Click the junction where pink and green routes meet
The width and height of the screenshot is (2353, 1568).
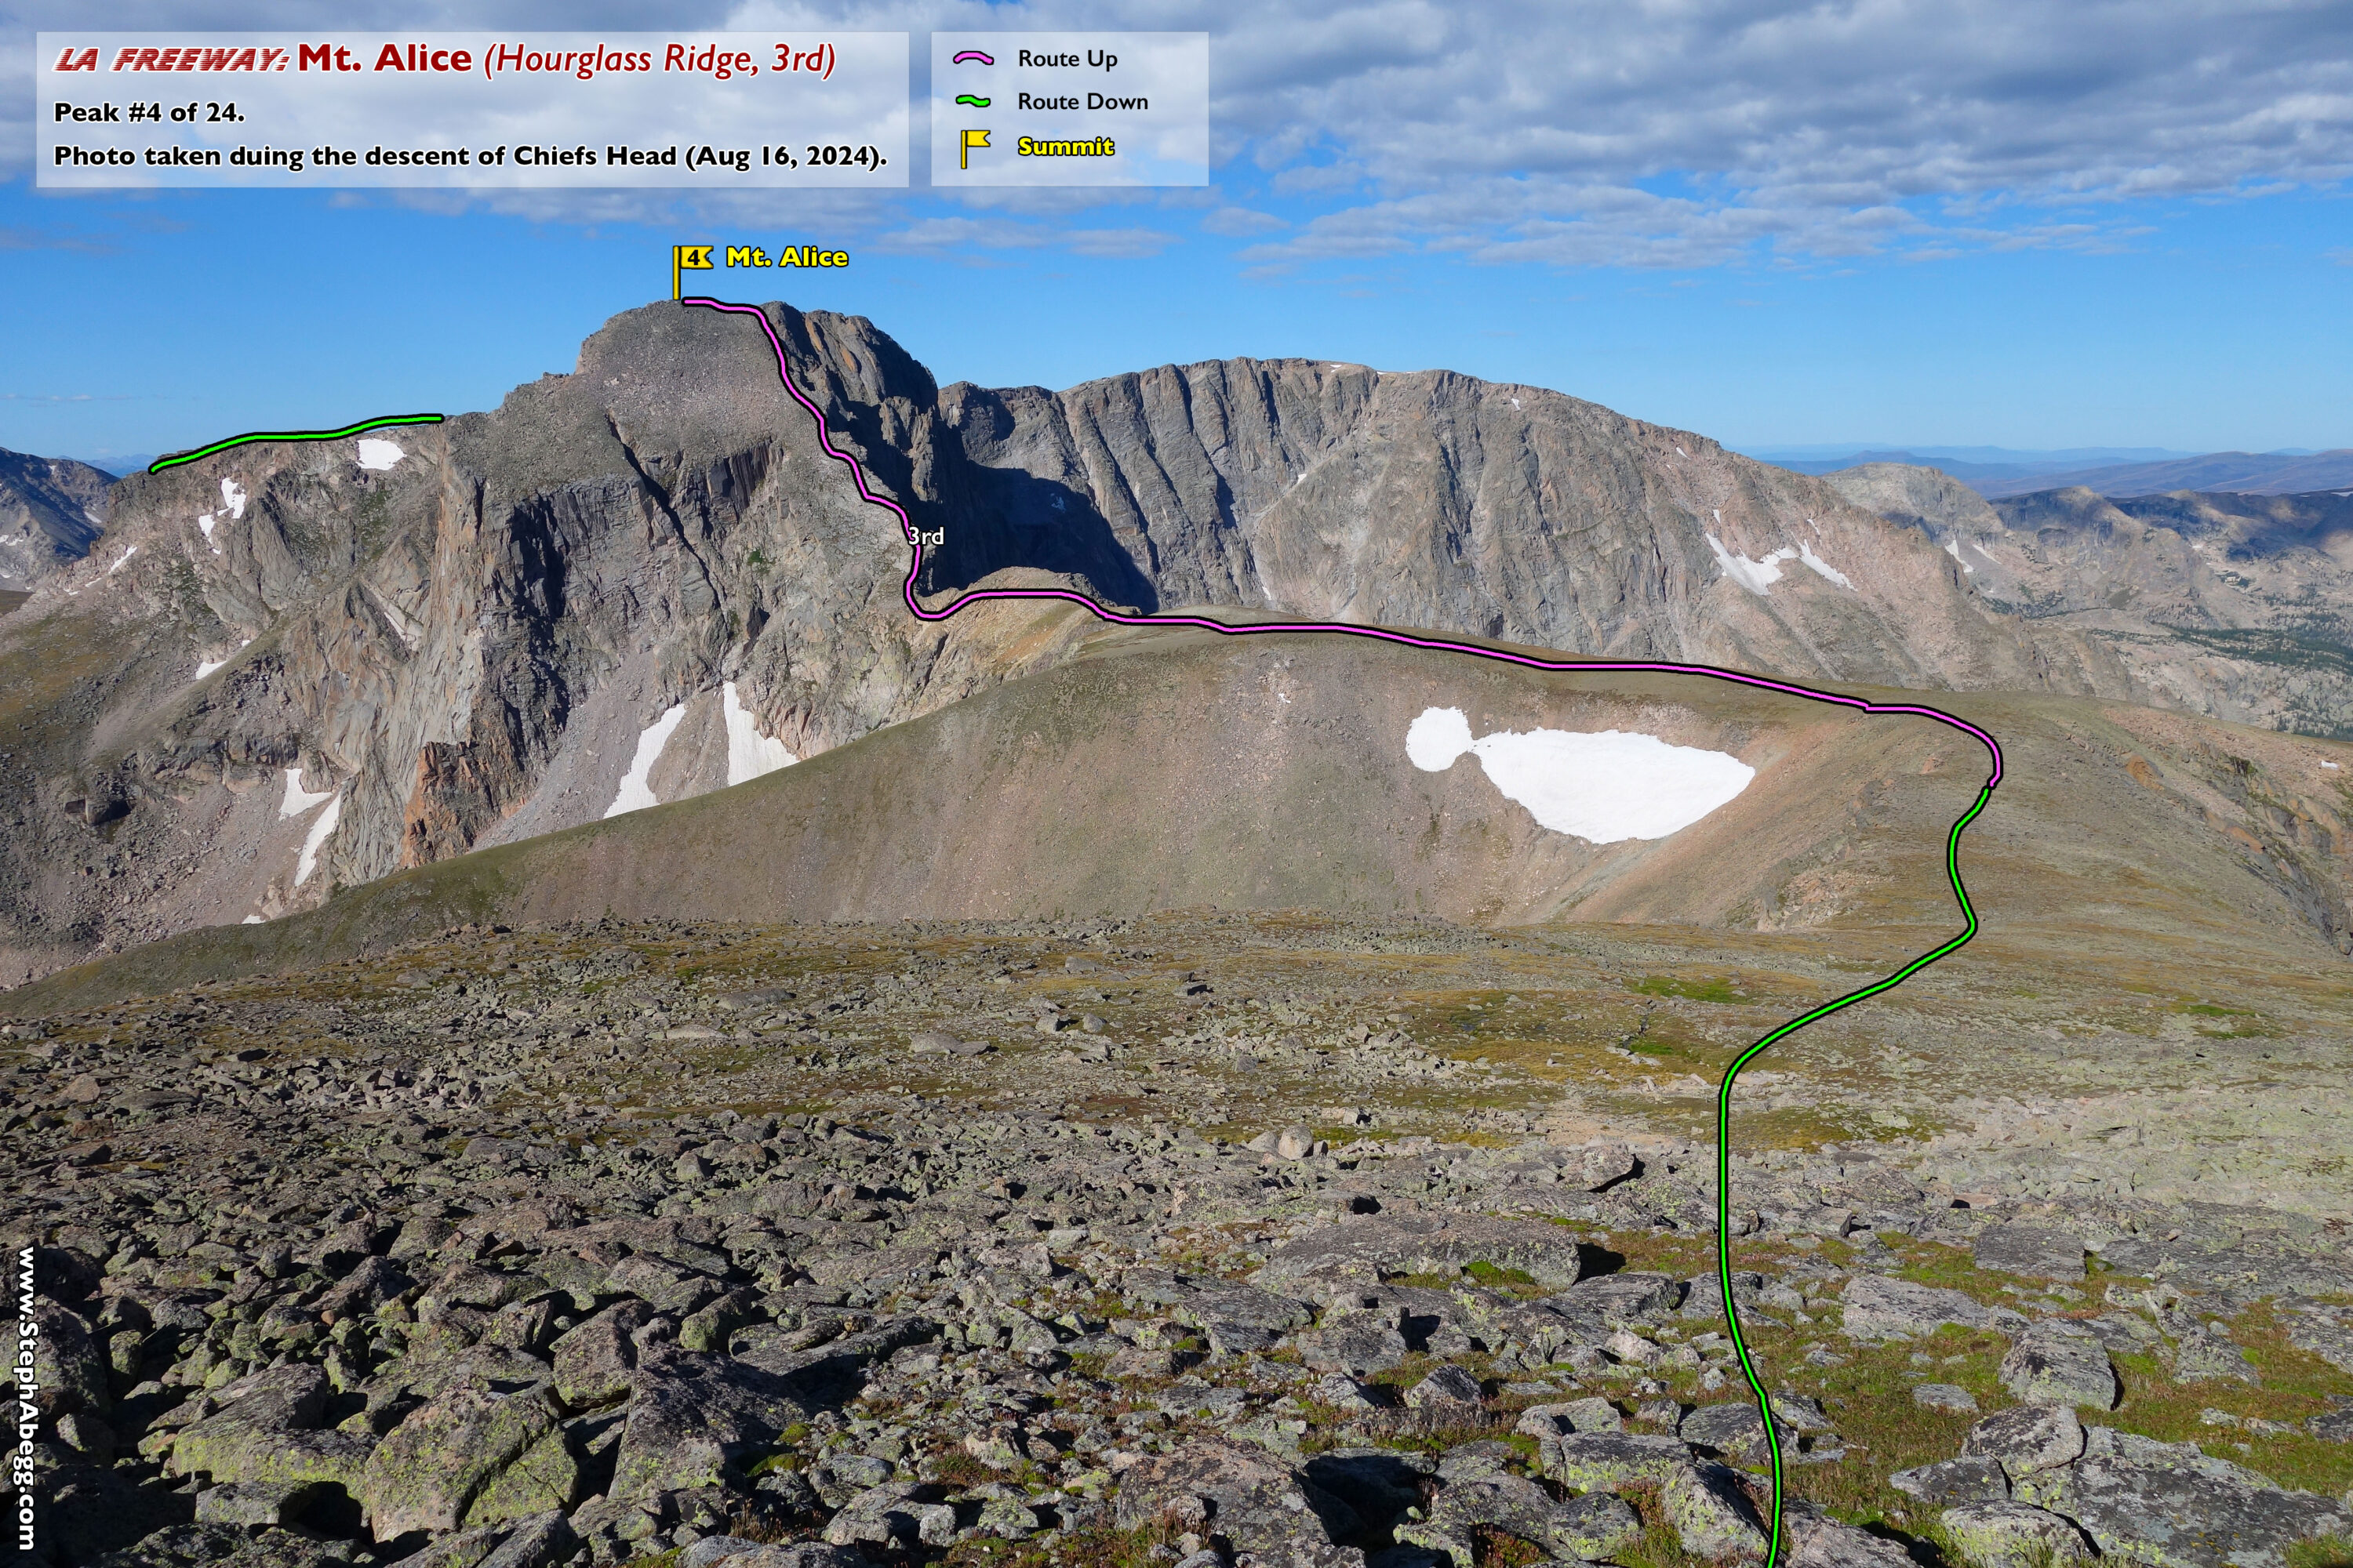coord(1989,786)
